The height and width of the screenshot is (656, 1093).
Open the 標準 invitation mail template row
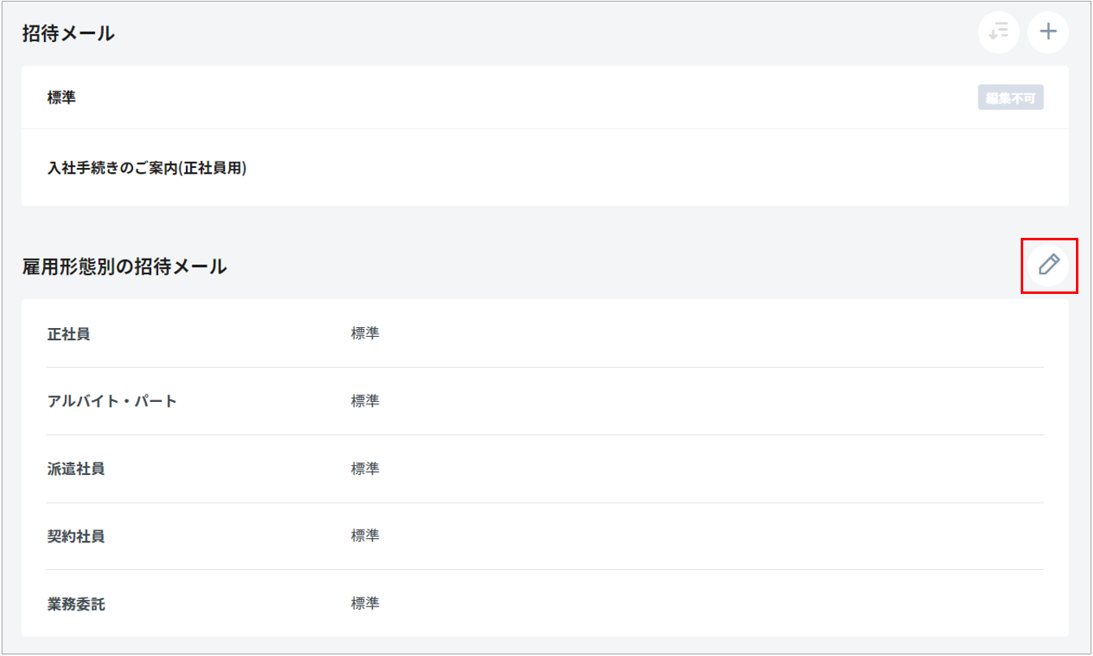click(62, 98)
